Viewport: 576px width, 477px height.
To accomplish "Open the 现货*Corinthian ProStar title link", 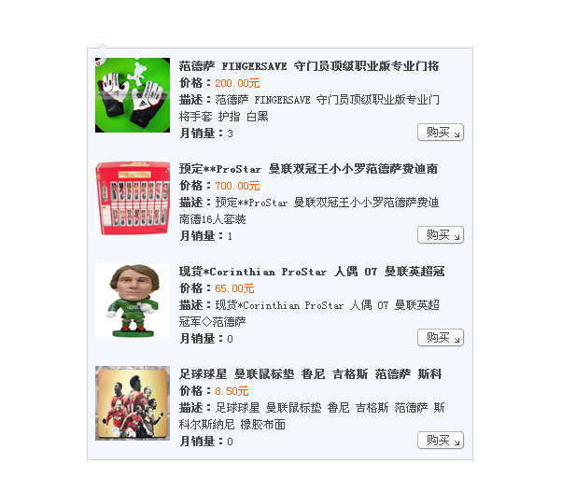I will [x=312, y=272].
